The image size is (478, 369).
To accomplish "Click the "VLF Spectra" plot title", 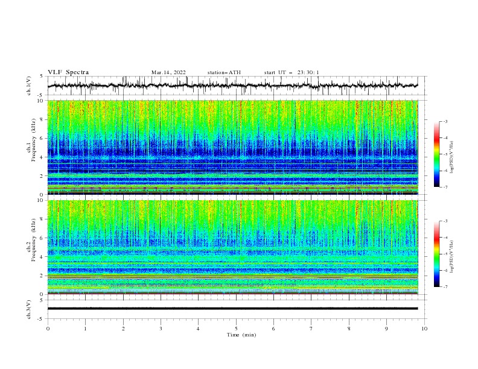I will [x=68, y=72].
